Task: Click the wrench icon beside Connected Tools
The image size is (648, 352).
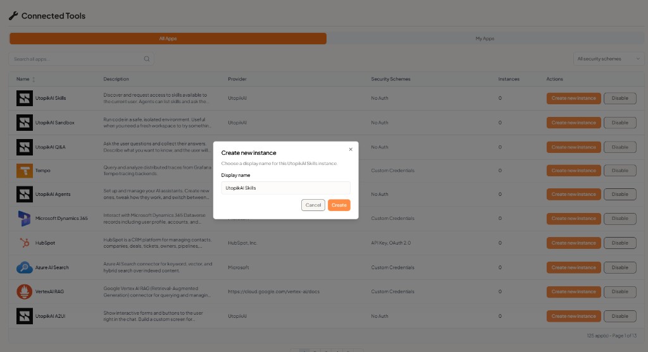Action: point(13,16)
